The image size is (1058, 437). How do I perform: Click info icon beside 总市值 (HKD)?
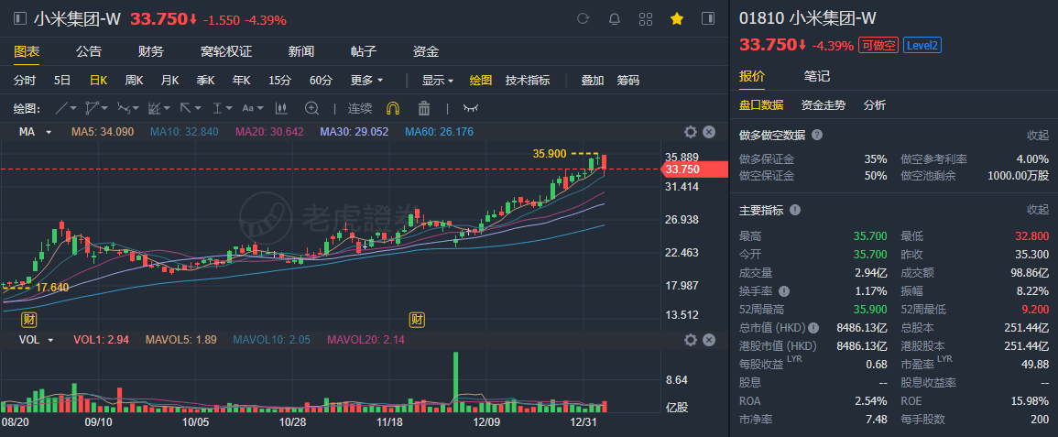coord(813,328)
